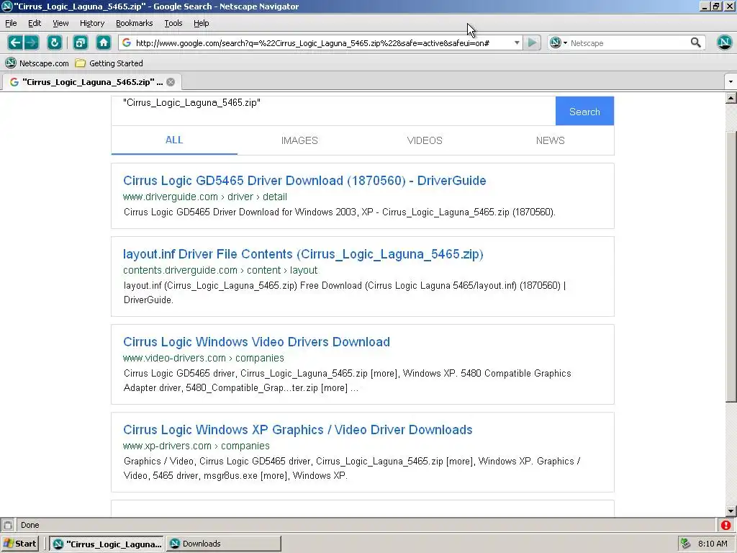Switch to the NEWS results tab
Screen dimensions: 737x553
point(550,140)
